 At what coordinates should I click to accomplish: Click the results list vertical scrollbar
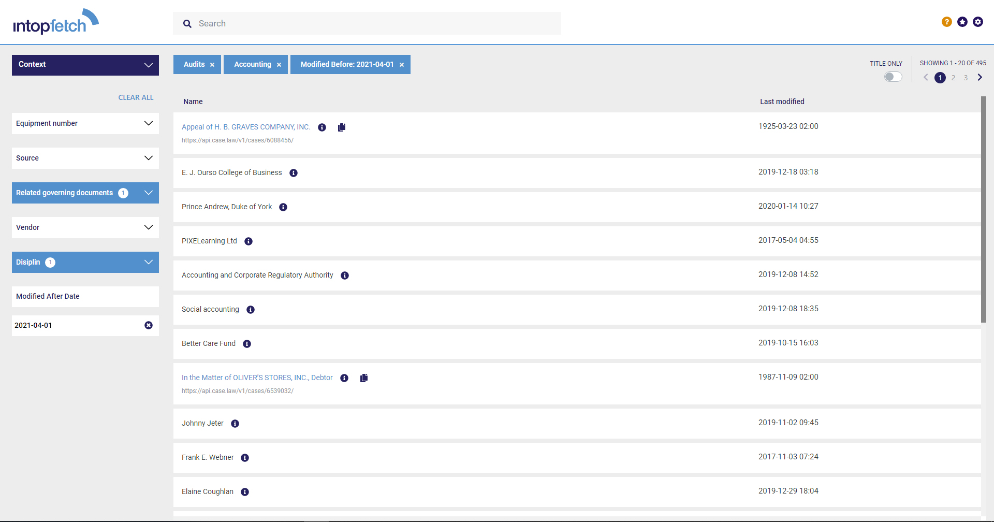984,209
